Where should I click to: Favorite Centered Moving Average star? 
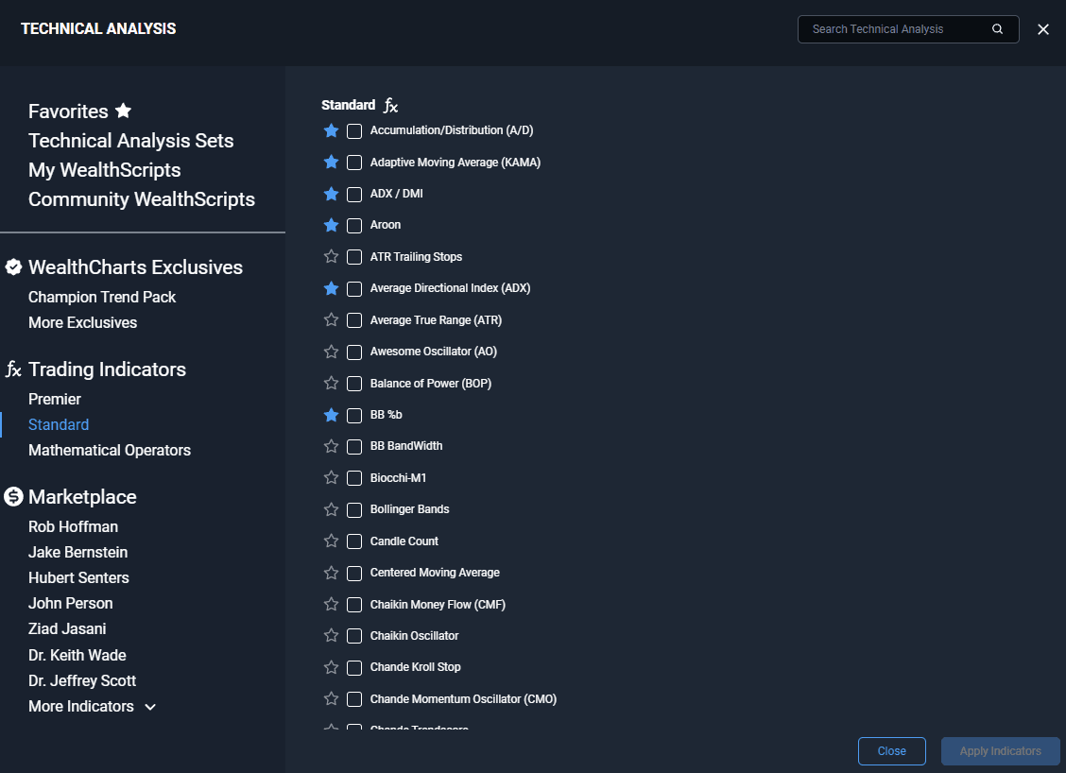(x=331, y=573)
